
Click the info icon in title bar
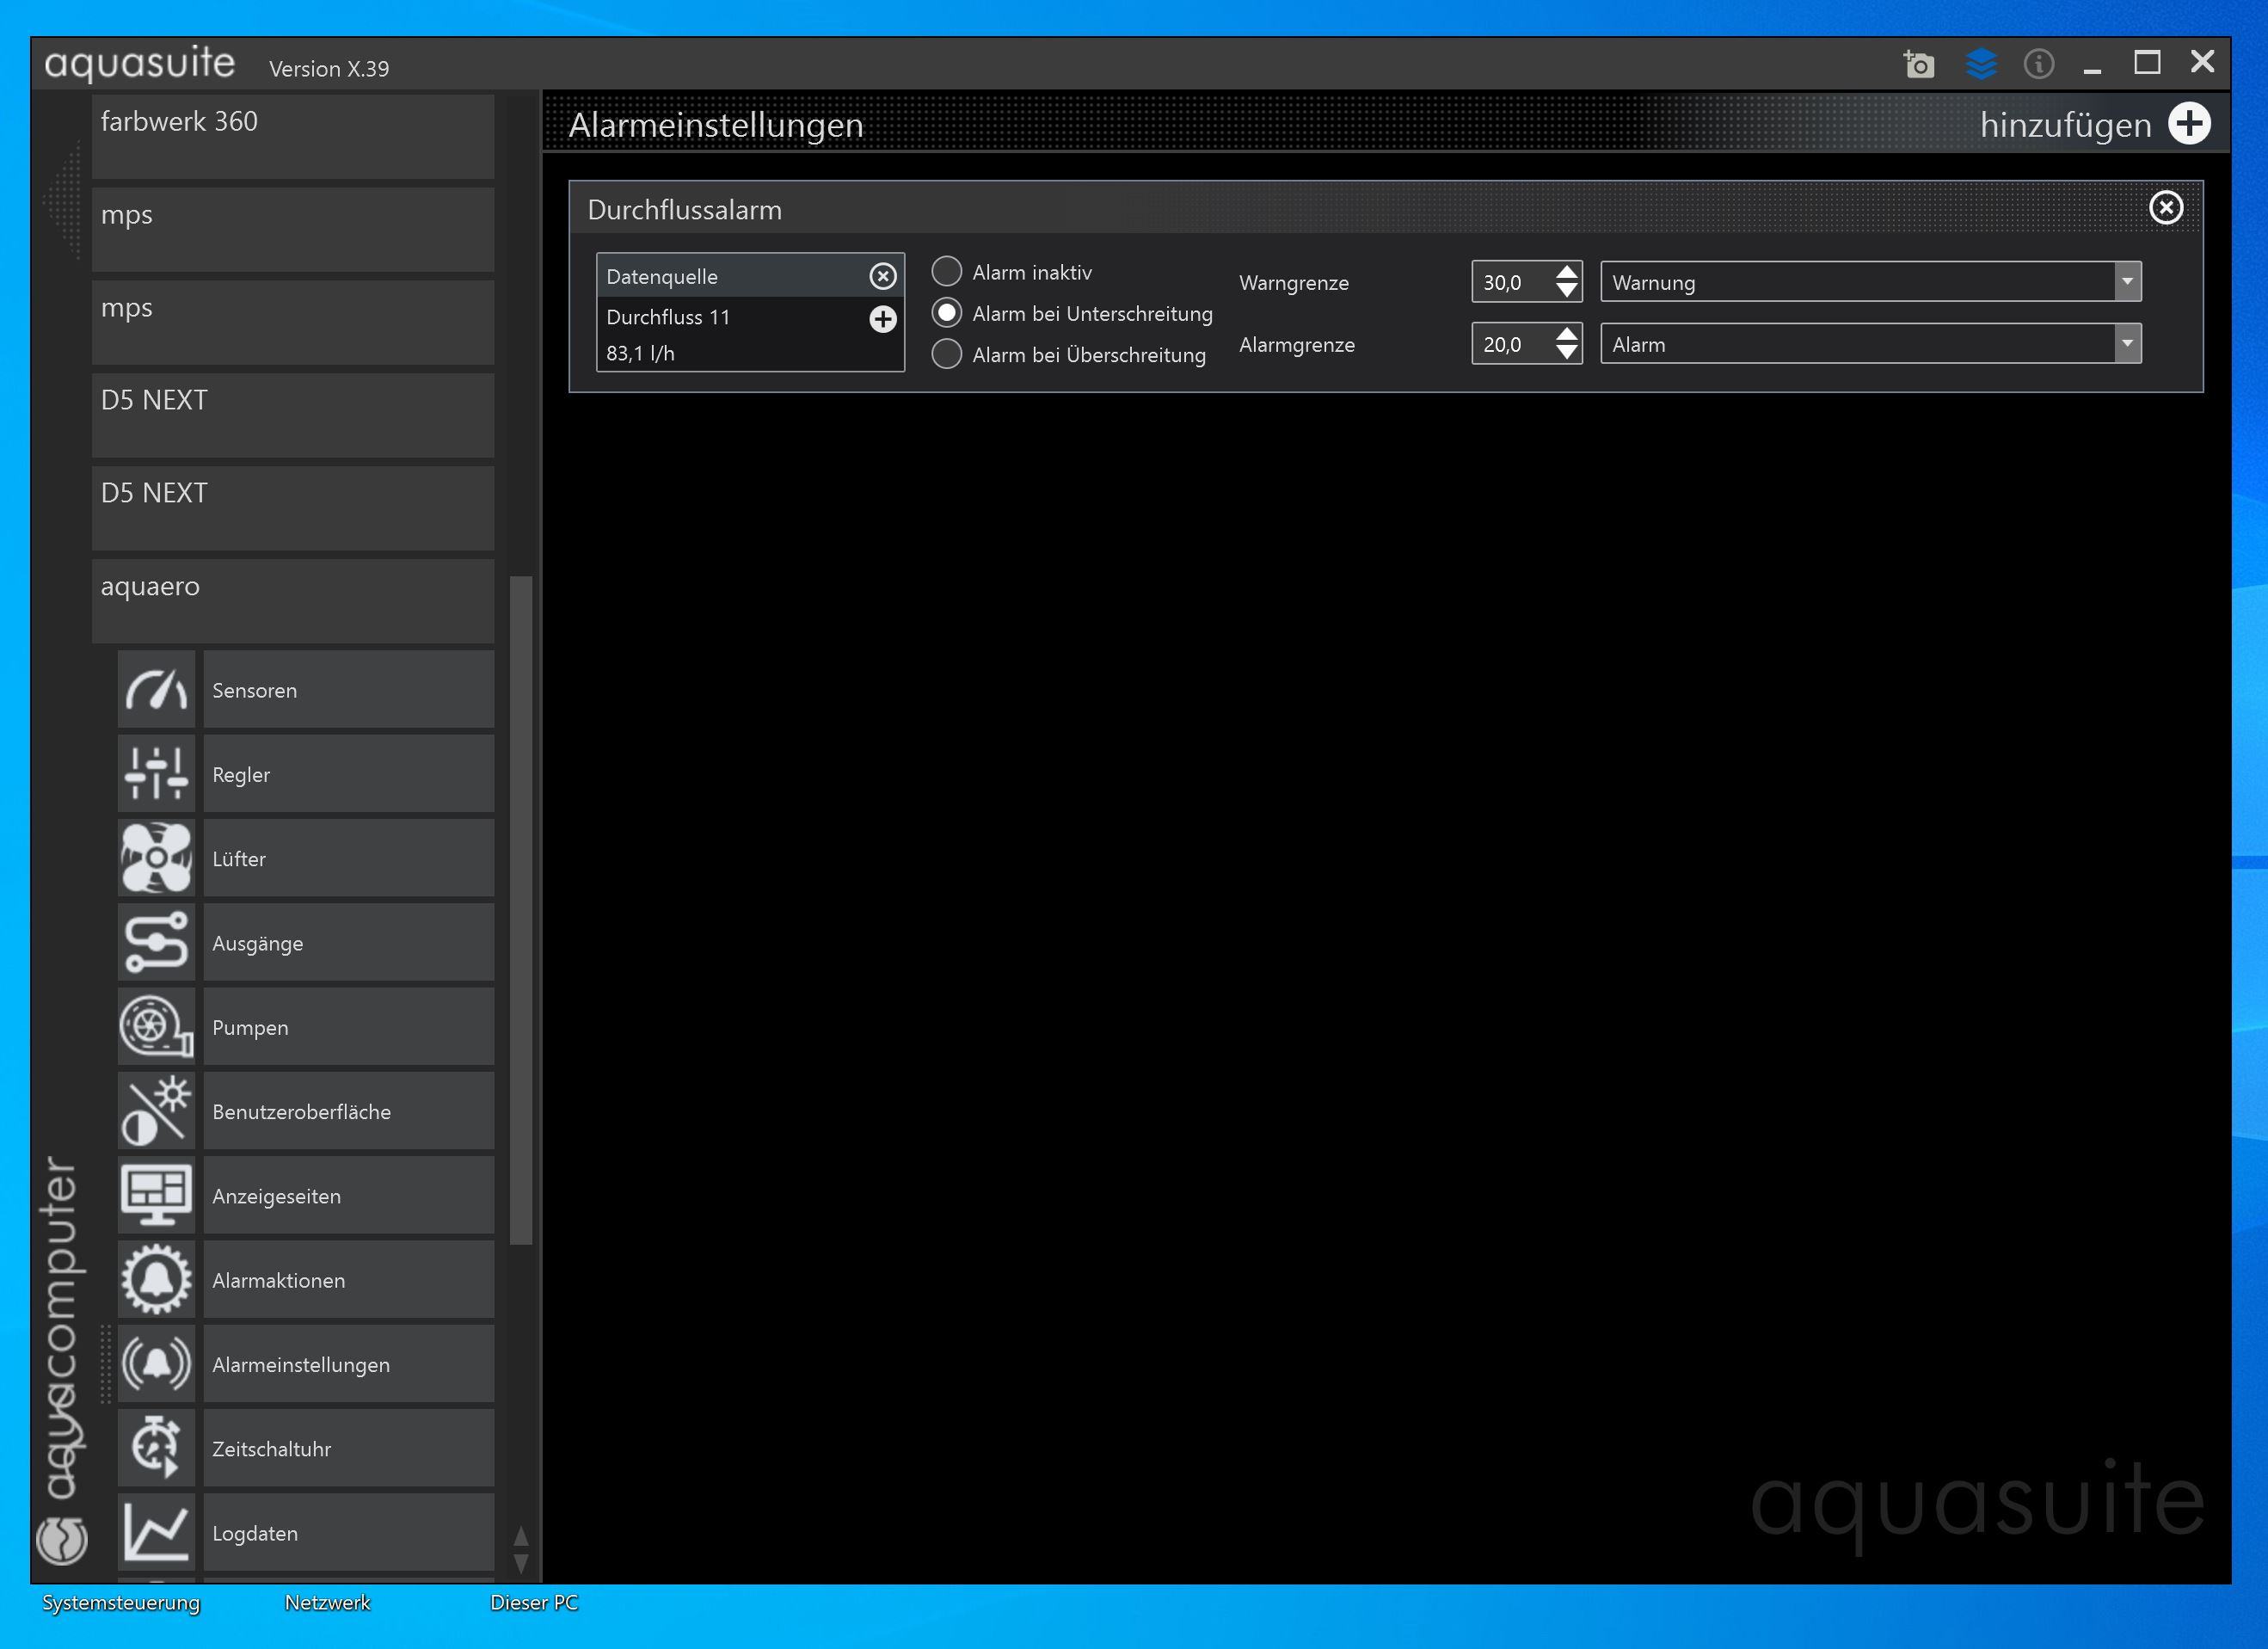click(2038, 64)
